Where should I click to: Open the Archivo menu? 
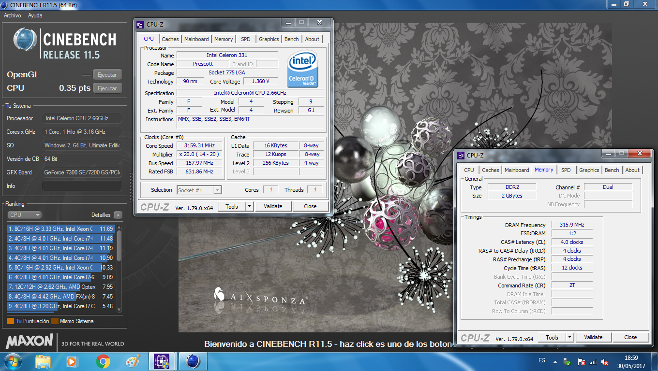pyautogui.click(x=13, y=15)
